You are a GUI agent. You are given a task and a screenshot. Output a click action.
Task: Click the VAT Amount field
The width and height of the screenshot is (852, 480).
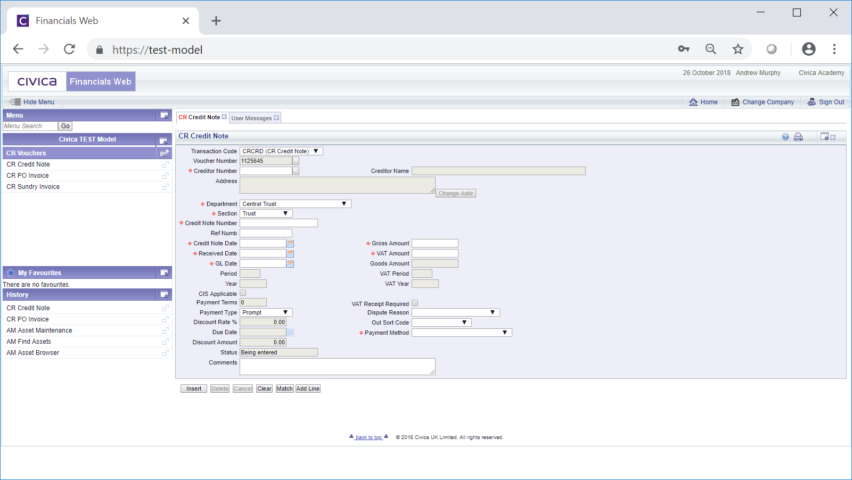435,253
